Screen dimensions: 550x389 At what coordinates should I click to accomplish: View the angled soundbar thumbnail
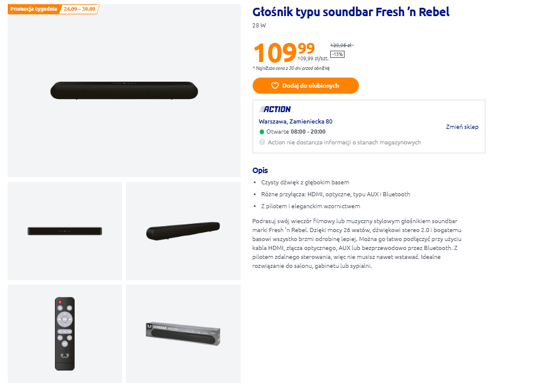click(x=183, y=231)
